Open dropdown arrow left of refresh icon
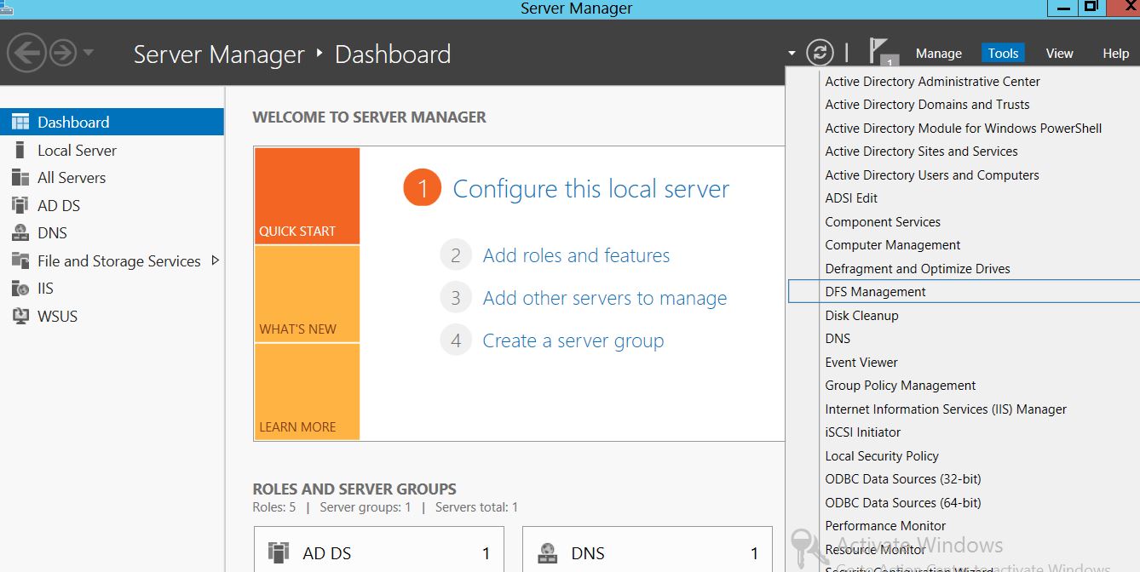 792,53
